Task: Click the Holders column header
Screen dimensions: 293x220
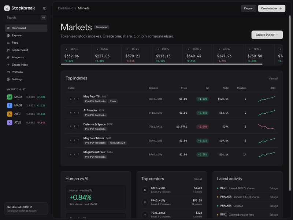Action: [x=242, y=88]
